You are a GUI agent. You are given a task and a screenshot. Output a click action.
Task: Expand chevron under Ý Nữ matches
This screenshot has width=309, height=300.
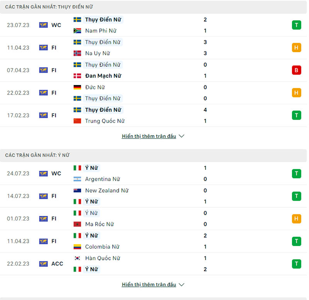[182, 285]
